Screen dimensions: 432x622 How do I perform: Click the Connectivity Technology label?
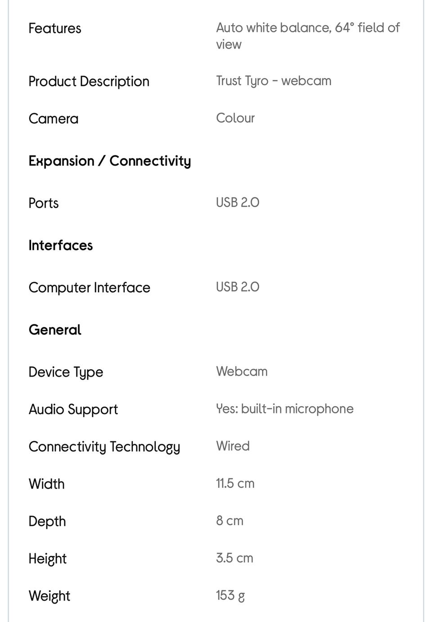(x=104, y=447)
